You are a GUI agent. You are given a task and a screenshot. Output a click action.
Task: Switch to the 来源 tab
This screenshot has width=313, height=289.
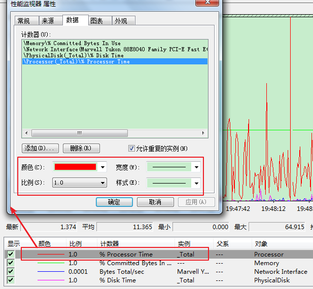(51, 21)
